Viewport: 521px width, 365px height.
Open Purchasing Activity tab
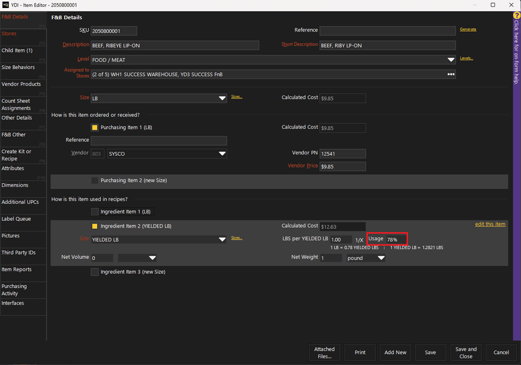click(x=23, y=290)
